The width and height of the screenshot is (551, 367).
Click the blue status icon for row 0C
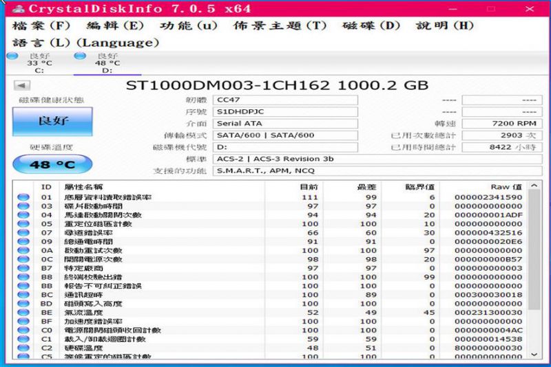23,259
